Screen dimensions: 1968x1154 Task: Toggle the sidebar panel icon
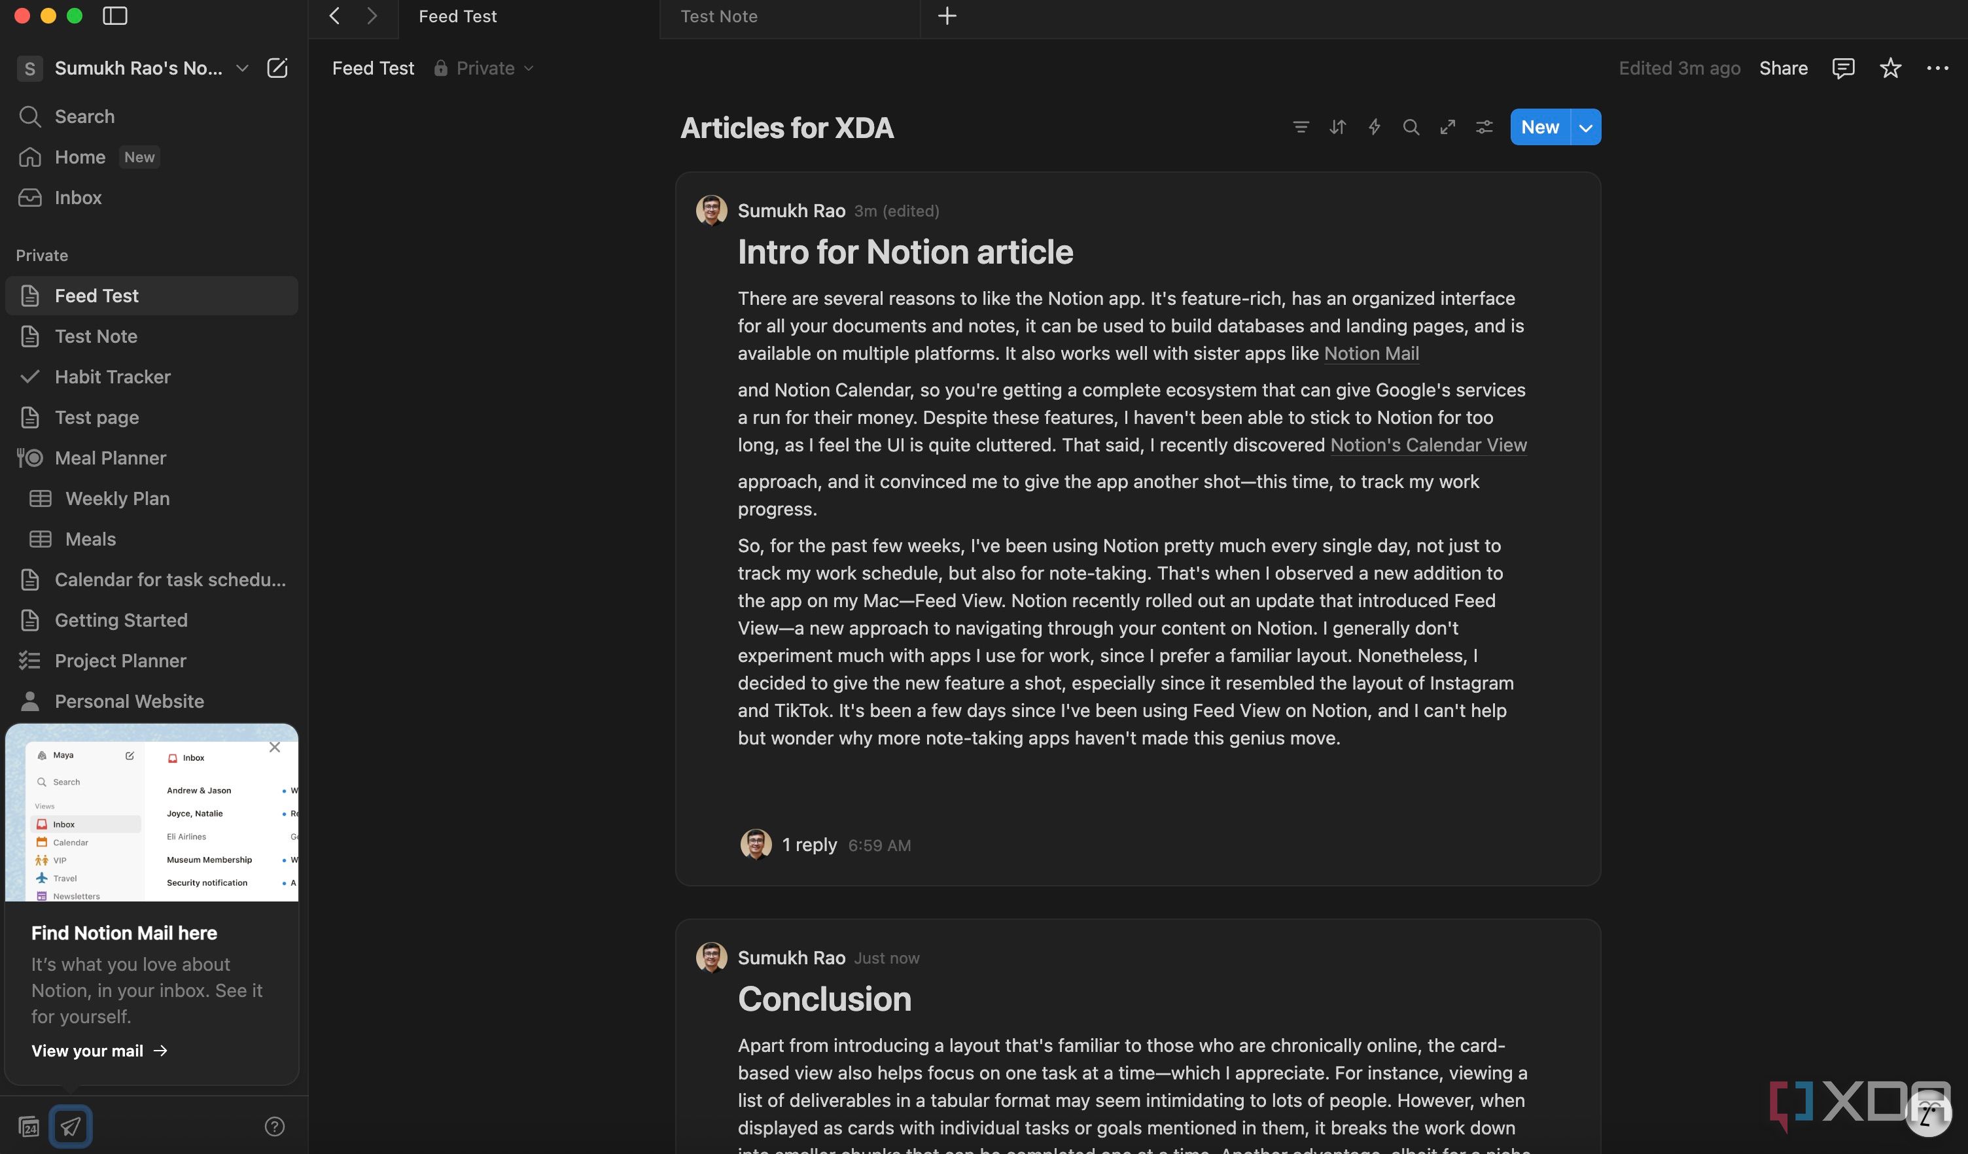tap(114, 16)
